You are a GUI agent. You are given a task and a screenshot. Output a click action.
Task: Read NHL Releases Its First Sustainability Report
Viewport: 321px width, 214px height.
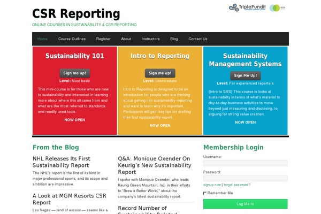click(62, 162)
